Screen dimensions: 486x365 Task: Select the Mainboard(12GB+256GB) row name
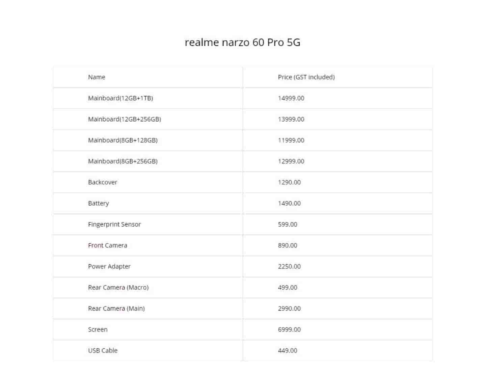[x=125, y=119]
